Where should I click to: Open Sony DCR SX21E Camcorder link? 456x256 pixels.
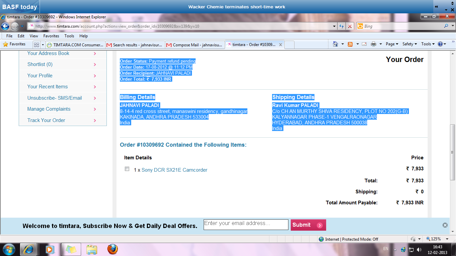pyautogui.click(x=174, y=170)
